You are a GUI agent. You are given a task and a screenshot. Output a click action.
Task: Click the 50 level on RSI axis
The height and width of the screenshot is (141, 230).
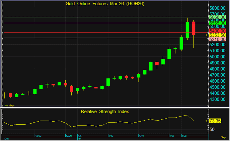[x=212, y=130]
